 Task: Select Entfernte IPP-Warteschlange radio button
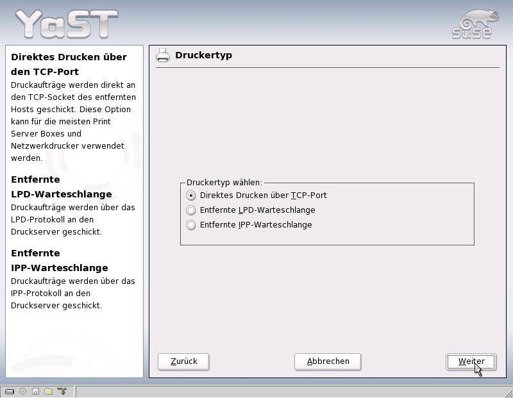190,225
